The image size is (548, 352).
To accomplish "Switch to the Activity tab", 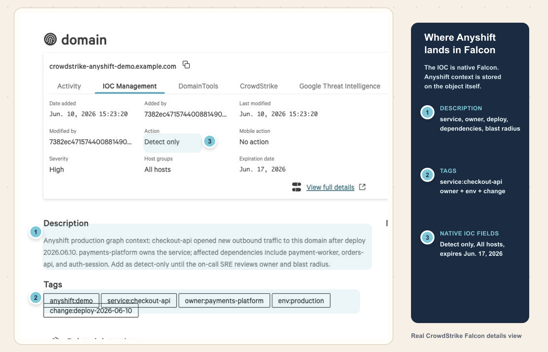I will pyautogui.click(x=69, y=86).
